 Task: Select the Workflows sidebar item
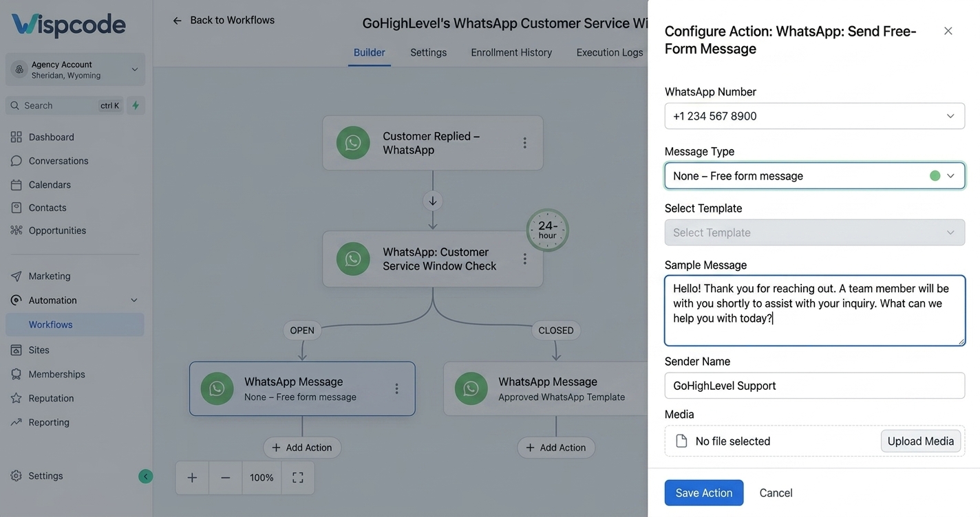pyautogui.click(x=75, y=324)
